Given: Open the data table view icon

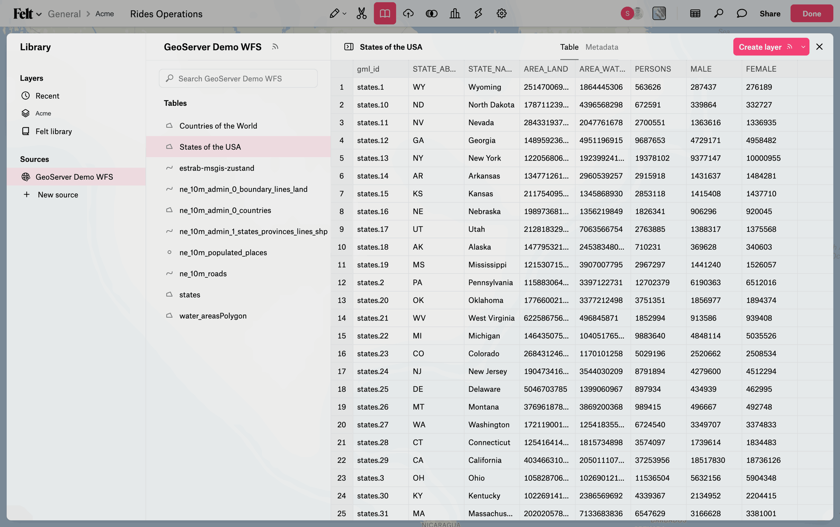Looking at the screenshot, I should [x=695, y=14].
